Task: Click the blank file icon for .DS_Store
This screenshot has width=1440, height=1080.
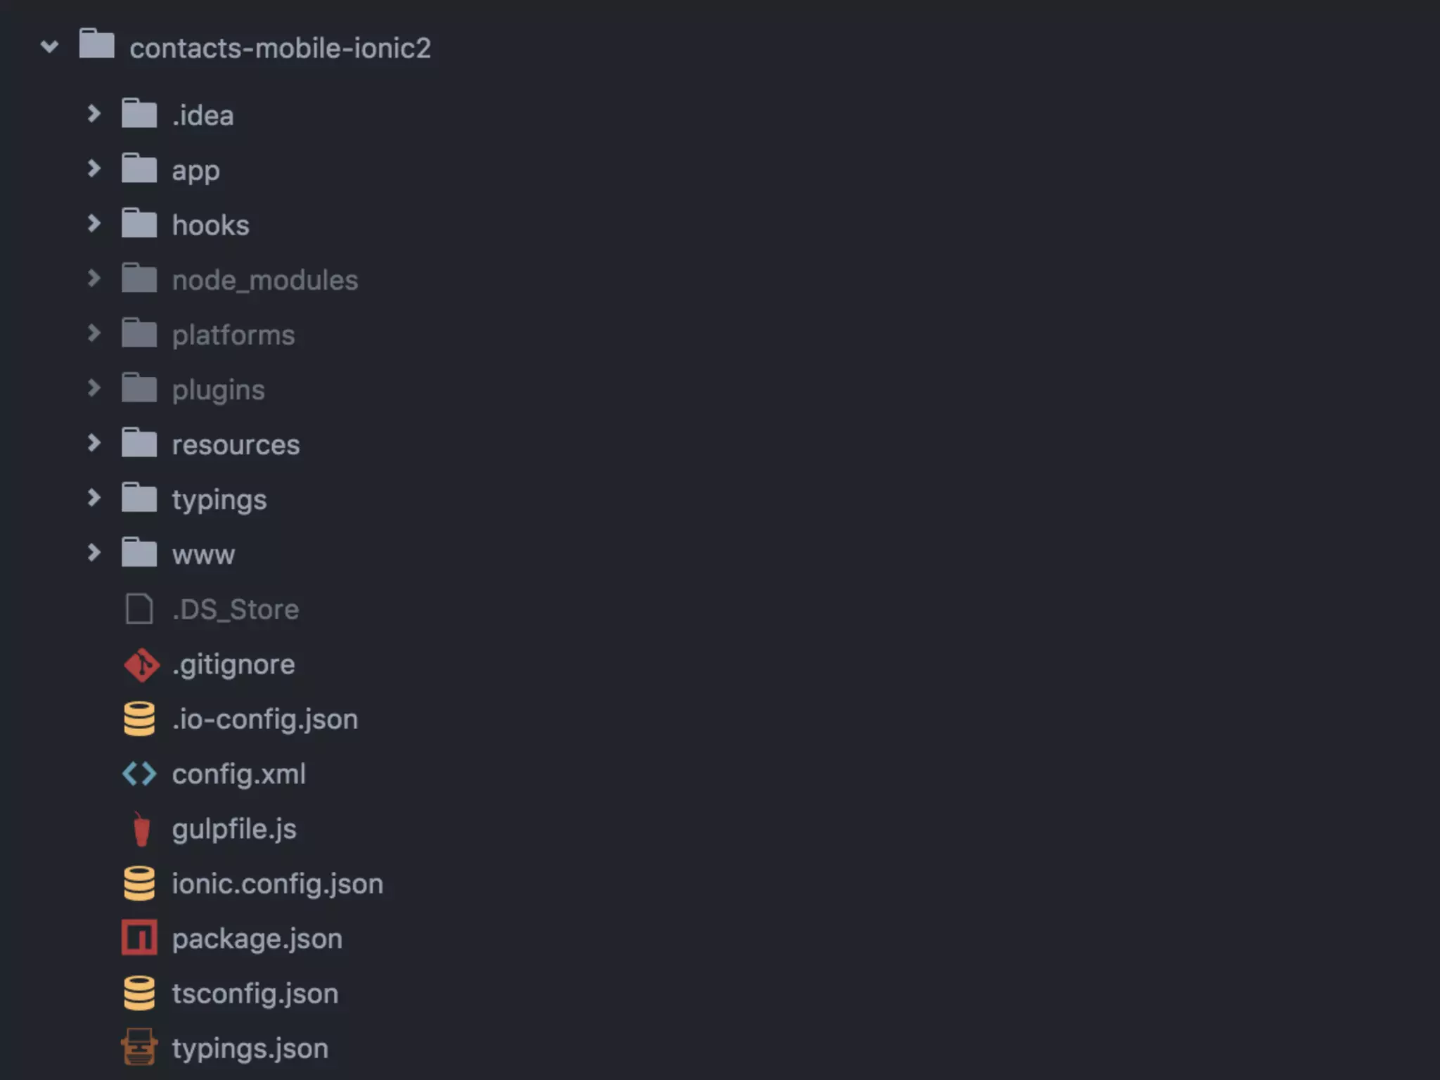Action: 139,609
